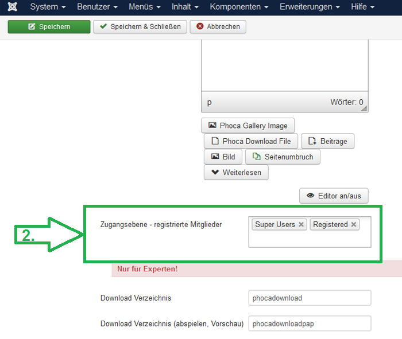
Task: Click Speichern & Schließen
Action: click(x=140, y=27)
